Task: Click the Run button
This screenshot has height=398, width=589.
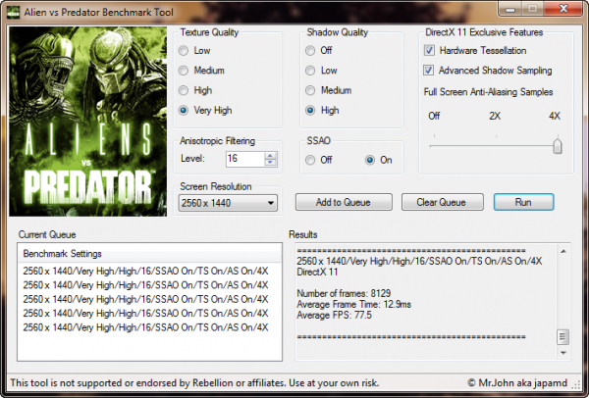Action: click(x=523, y=202)
